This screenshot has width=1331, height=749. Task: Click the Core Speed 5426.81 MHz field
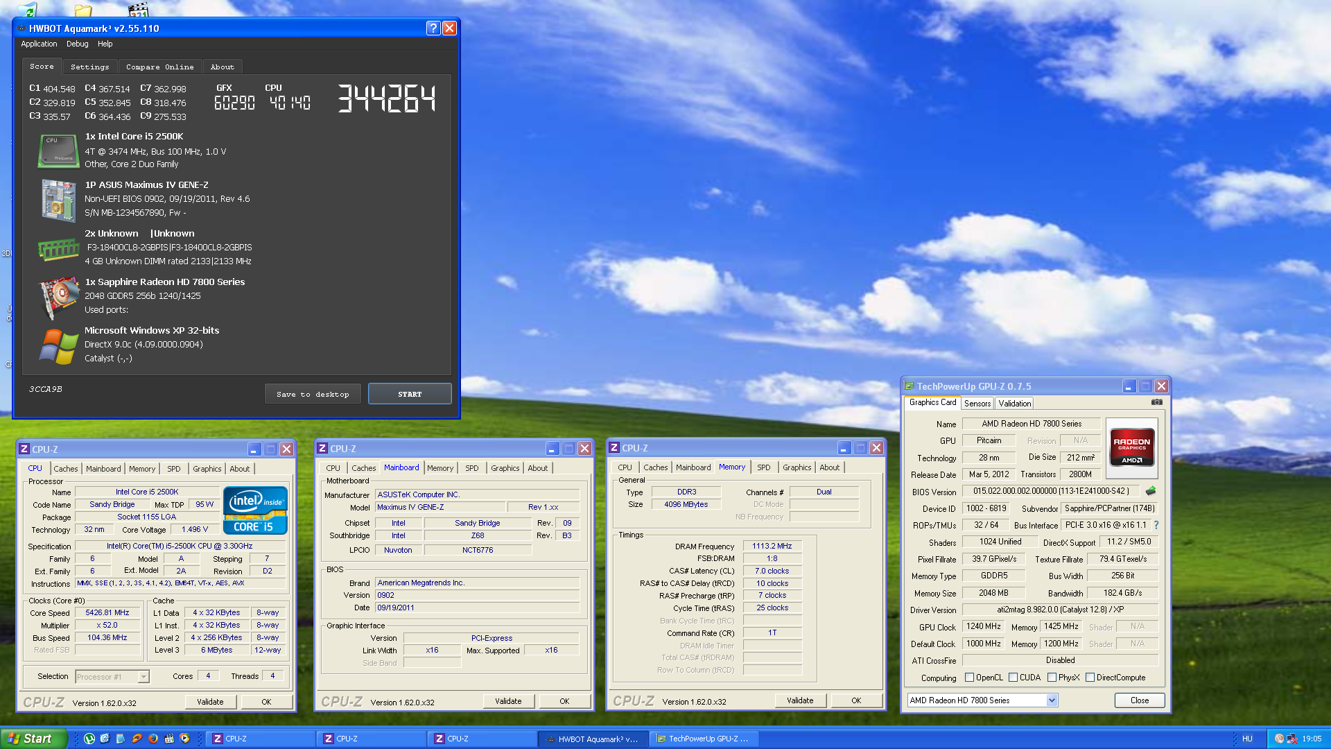tap(107, 613)
